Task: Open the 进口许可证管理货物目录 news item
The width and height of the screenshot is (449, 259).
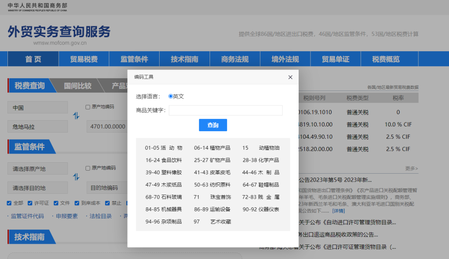Action: (x=347, y=247)
